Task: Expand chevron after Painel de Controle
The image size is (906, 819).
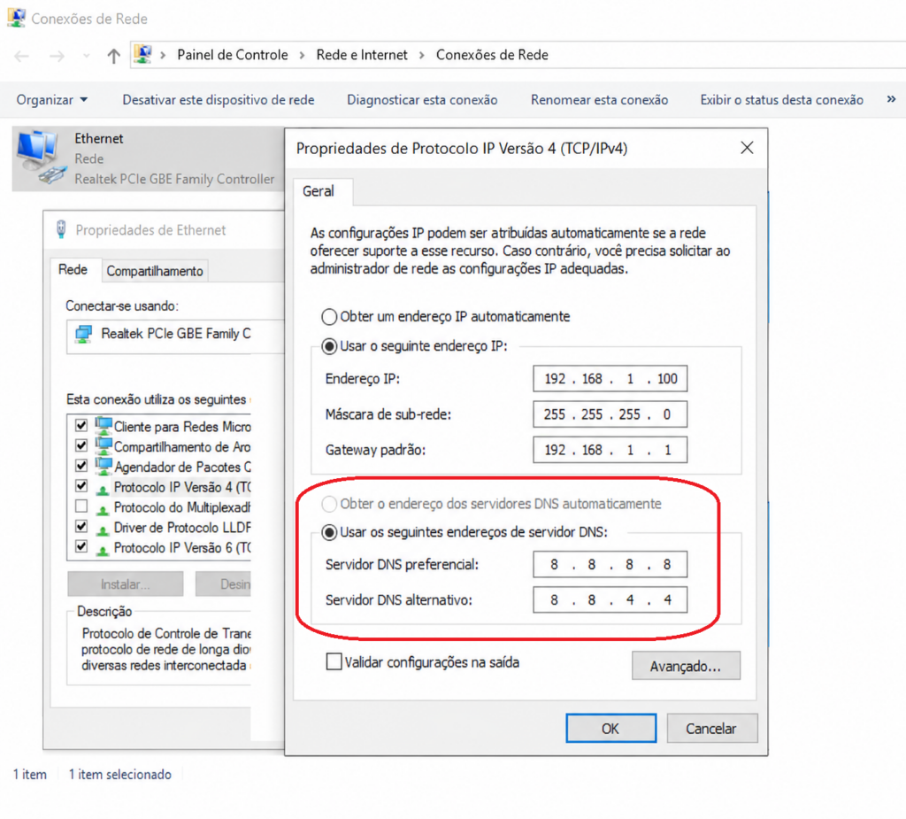Action: (x=303, y=55)
